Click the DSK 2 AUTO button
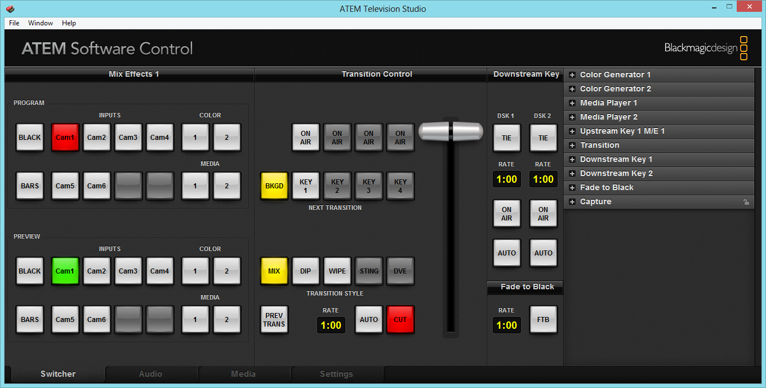The height and width of the screenshot is (388, 766). [543, 253]
